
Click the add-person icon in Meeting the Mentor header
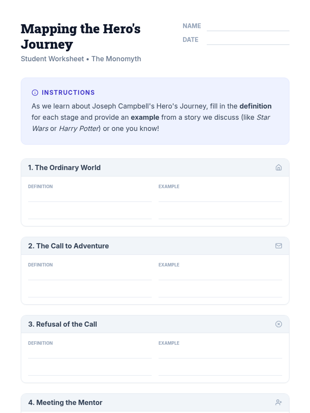pyautogui.click(x=278, y=402)
